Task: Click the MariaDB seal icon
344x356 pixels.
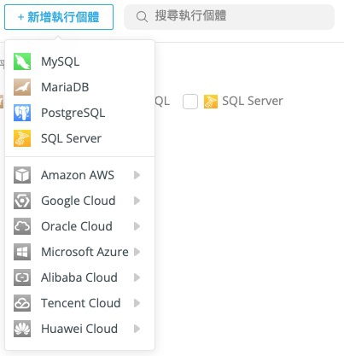Action: click(22, 87)
